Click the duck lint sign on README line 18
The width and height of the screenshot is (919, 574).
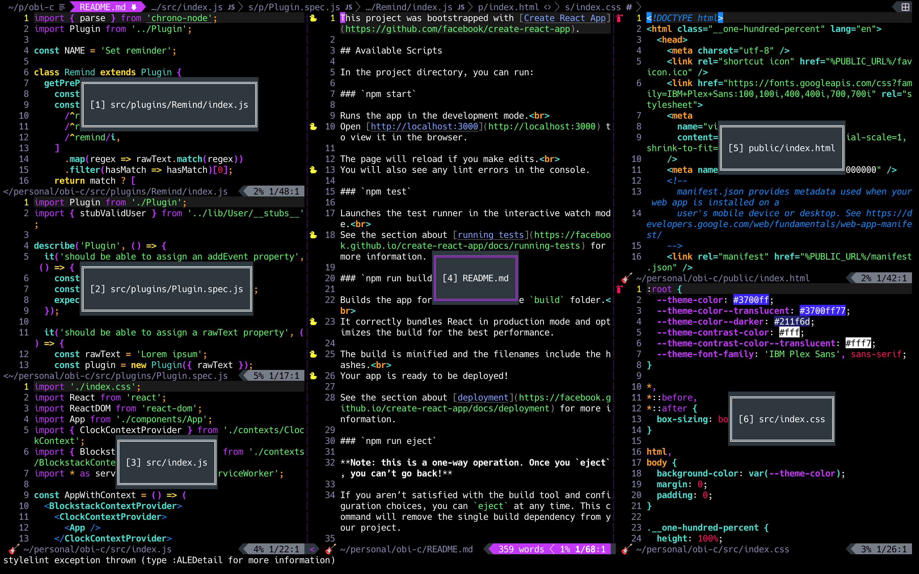click(x=313, y=235)
